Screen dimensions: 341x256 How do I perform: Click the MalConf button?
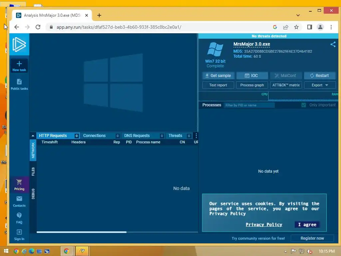tap(286, 76)
